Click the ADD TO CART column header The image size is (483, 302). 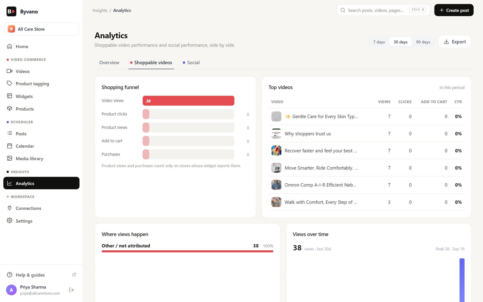(434, 102)
